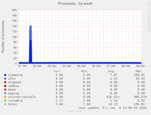The height and width of the screenshot is (115, 151).
Task: Click the 60 y-axis label
Action: tap(15, 48)
